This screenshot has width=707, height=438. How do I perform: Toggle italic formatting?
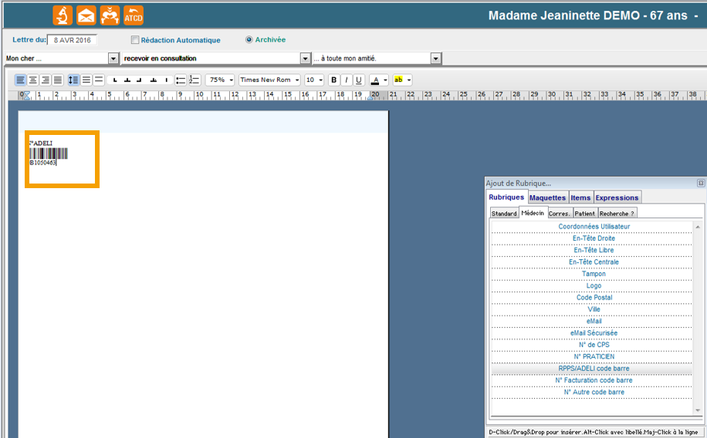(x=347, y=80)
